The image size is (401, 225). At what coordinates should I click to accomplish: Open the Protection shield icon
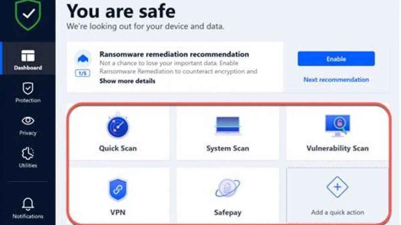[28, 88]
